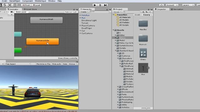
Task: Select the Model folder in Project tree
Action: pyautogui.click(x=122, y=40)
